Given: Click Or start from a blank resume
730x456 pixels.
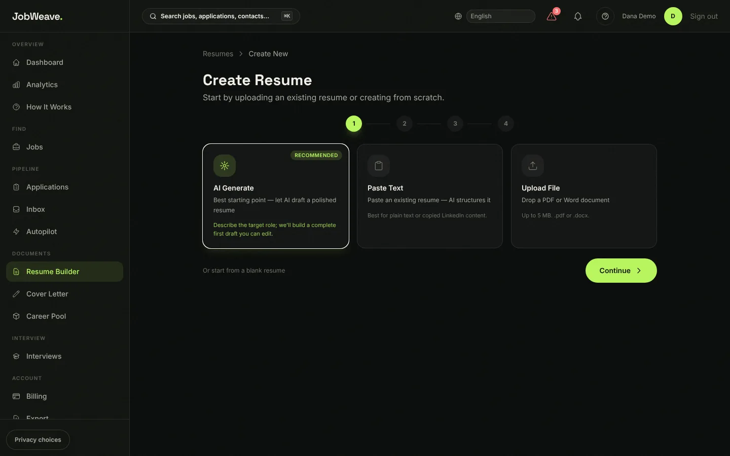Looking at the screenshot, I should (244, 271).
